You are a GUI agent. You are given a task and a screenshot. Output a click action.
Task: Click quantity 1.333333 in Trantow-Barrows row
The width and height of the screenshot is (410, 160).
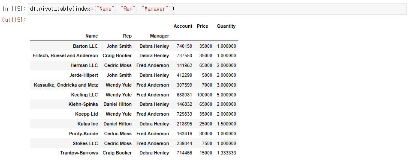(226, 153)
